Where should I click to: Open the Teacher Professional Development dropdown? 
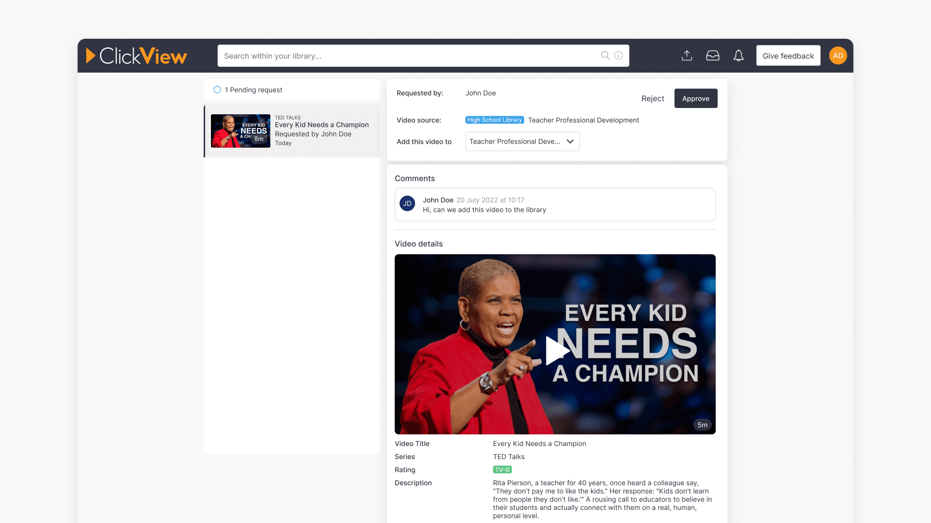pos(522,141)
